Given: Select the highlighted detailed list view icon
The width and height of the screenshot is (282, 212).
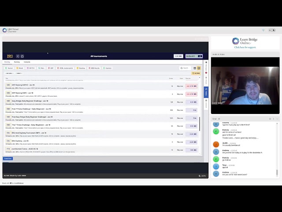Looking at the screenshot, I should (199, 68).
